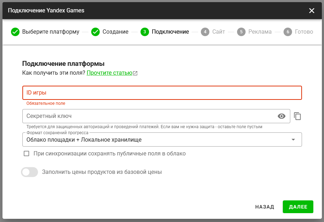Click the Обязательное поле error message
The width and height of the screenshot is (324, 222).
(x=46, y=103)
